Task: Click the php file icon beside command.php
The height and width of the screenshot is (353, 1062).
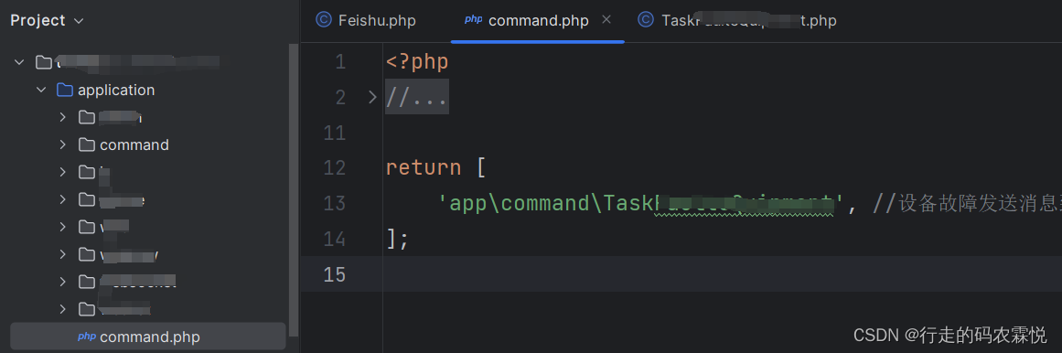Action: (x=87, y=336)
